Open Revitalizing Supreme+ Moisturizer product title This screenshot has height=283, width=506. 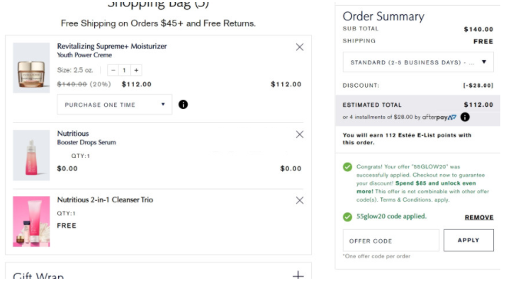(112, 46)
